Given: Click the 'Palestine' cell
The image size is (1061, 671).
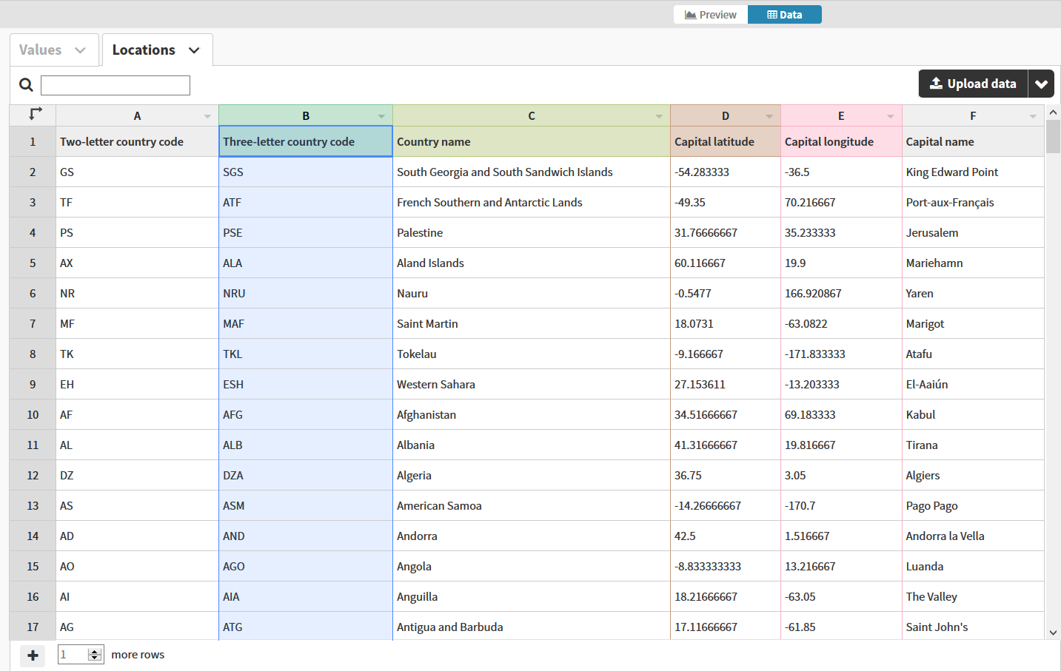Looking at the screenshot, I should point(532,232).
